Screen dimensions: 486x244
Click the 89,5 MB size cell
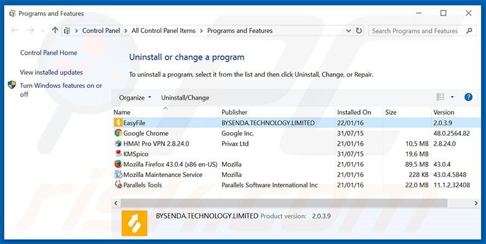(416, 164)
